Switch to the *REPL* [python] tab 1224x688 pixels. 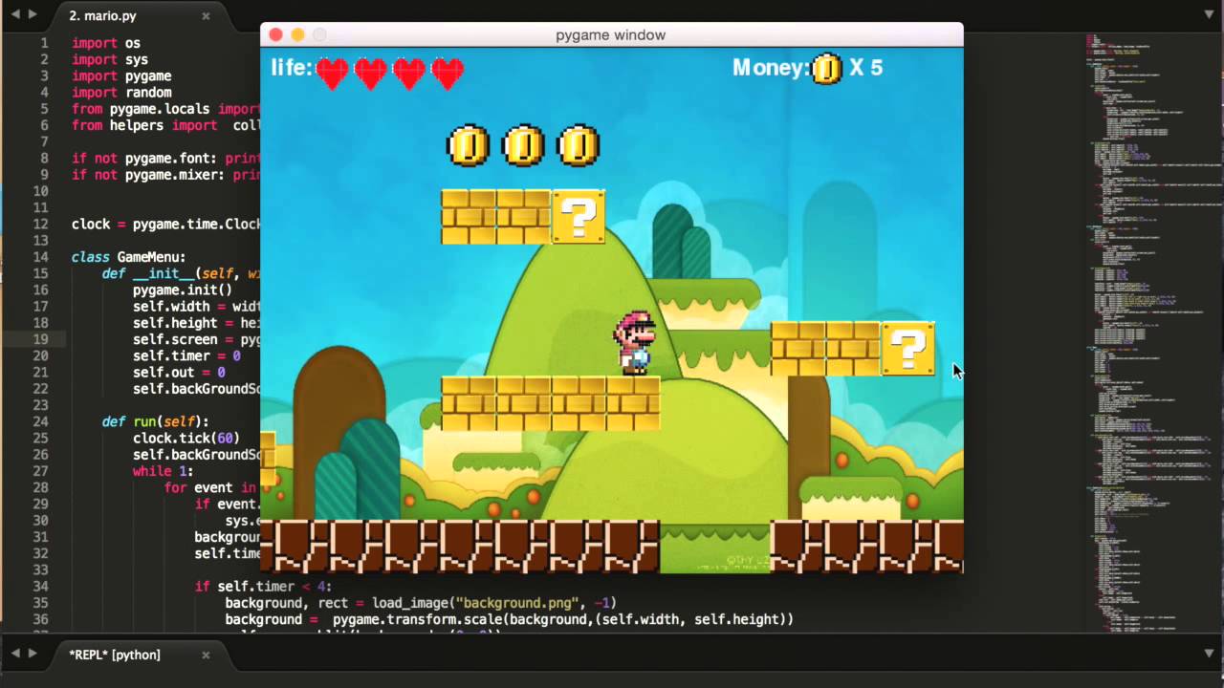(x=140, y=655)
